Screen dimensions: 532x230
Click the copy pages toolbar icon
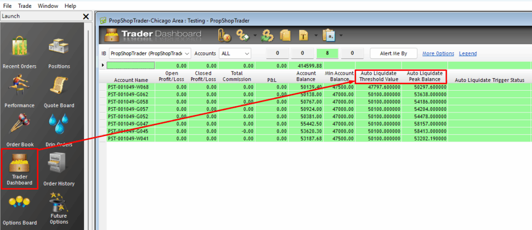(285, 35)
